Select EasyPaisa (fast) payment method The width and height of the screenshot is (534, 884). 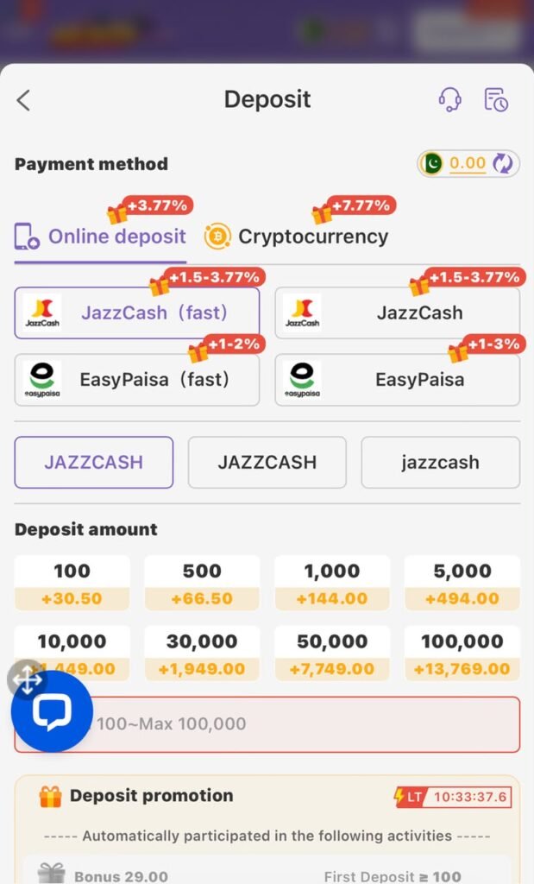point(137,380)
